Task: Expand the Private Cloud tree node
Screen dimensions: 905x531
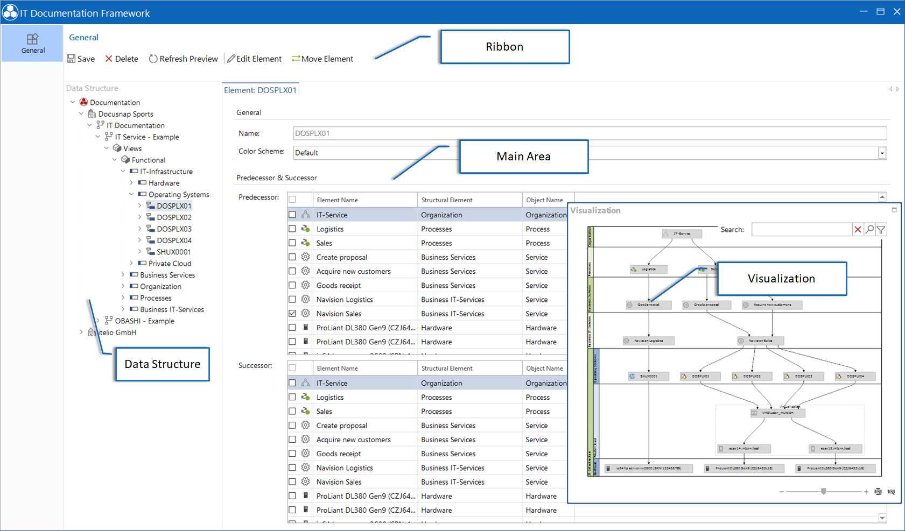Action: point(131,263)
